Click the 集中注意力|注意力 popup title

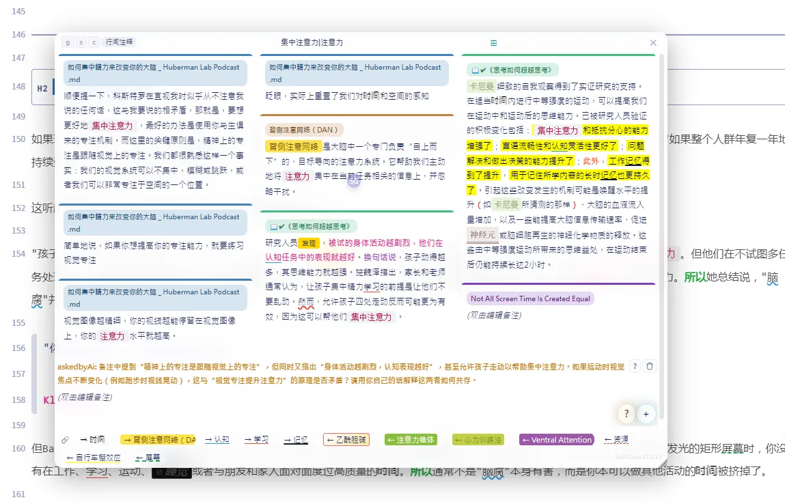click(x=312, y=42)
